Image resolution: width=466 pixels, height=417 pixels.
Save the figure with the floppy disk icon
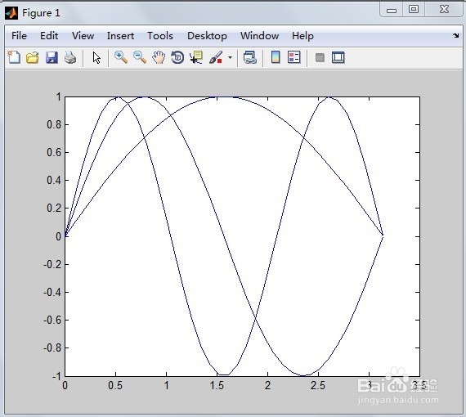[x=52, y=57]
